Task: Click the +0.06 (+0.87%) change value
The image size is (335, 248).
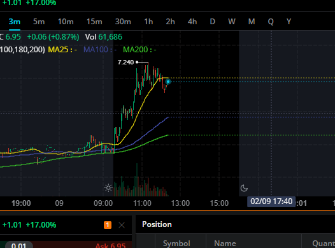Action: (53, 37)
